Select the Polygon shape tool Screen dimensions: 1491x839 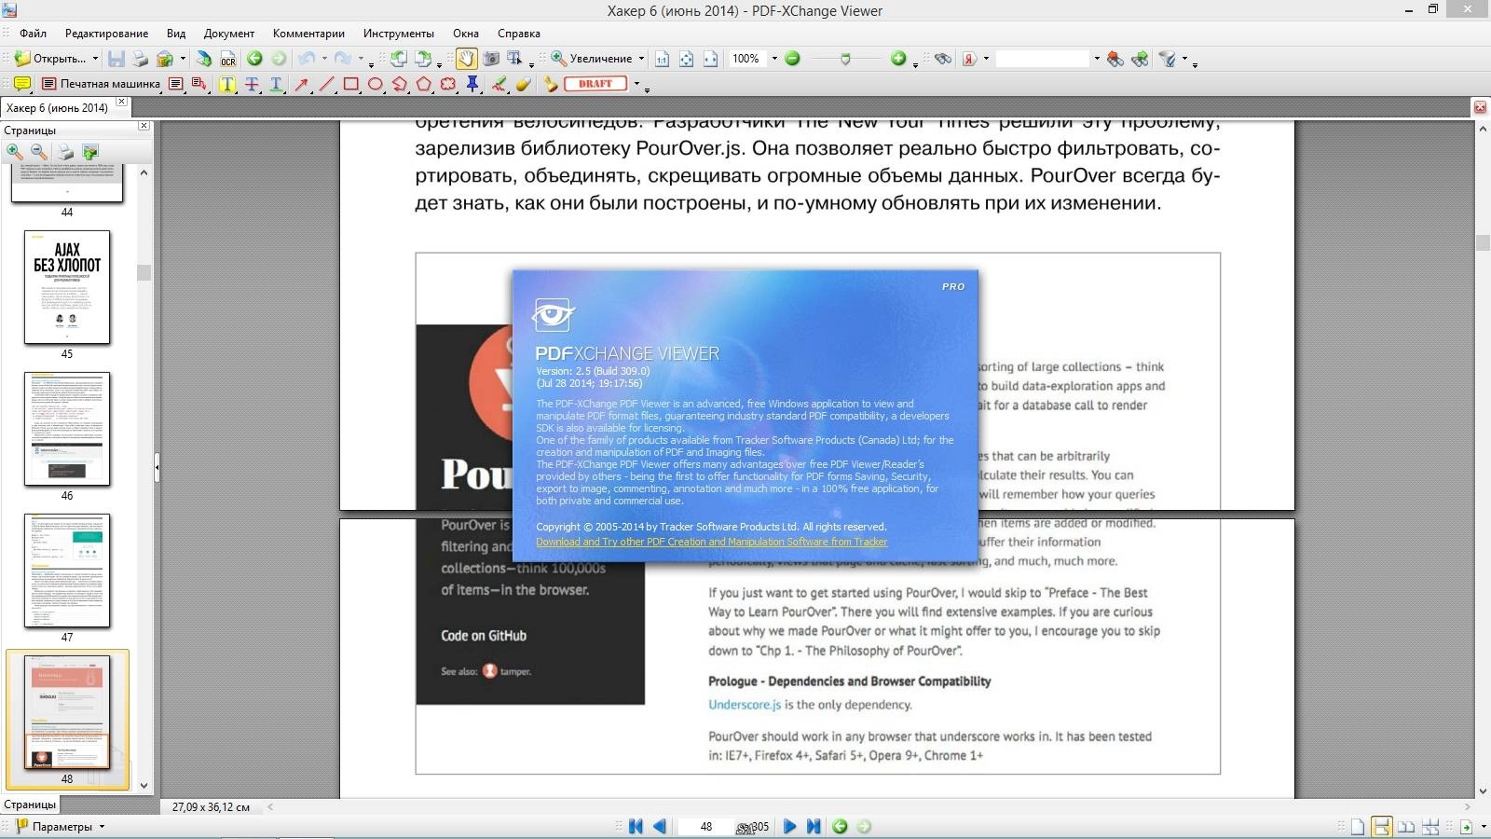click(424, 84)
